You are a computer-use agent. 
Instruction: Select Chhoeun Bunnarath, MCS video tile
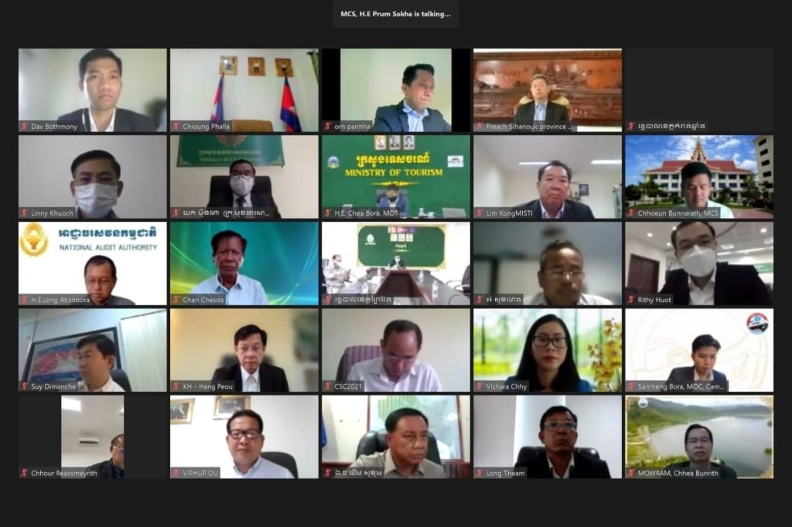699,177
